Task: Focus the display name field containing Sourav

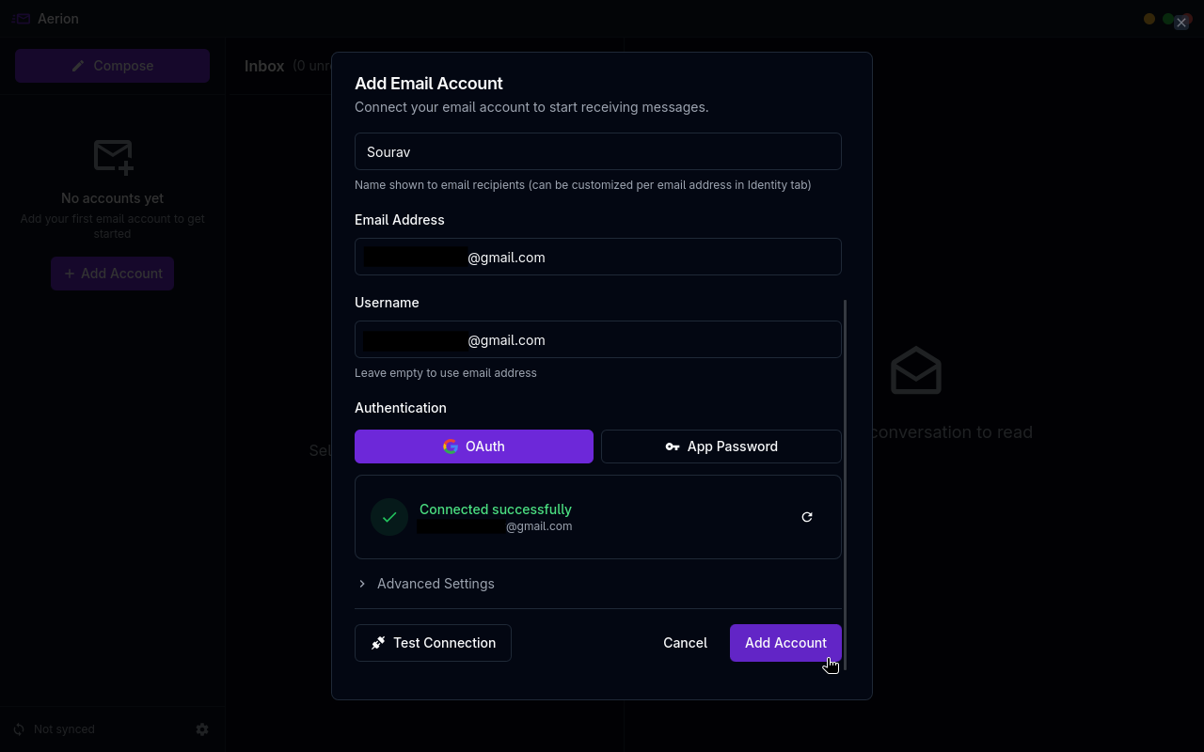Action: (x=598, y=151)
